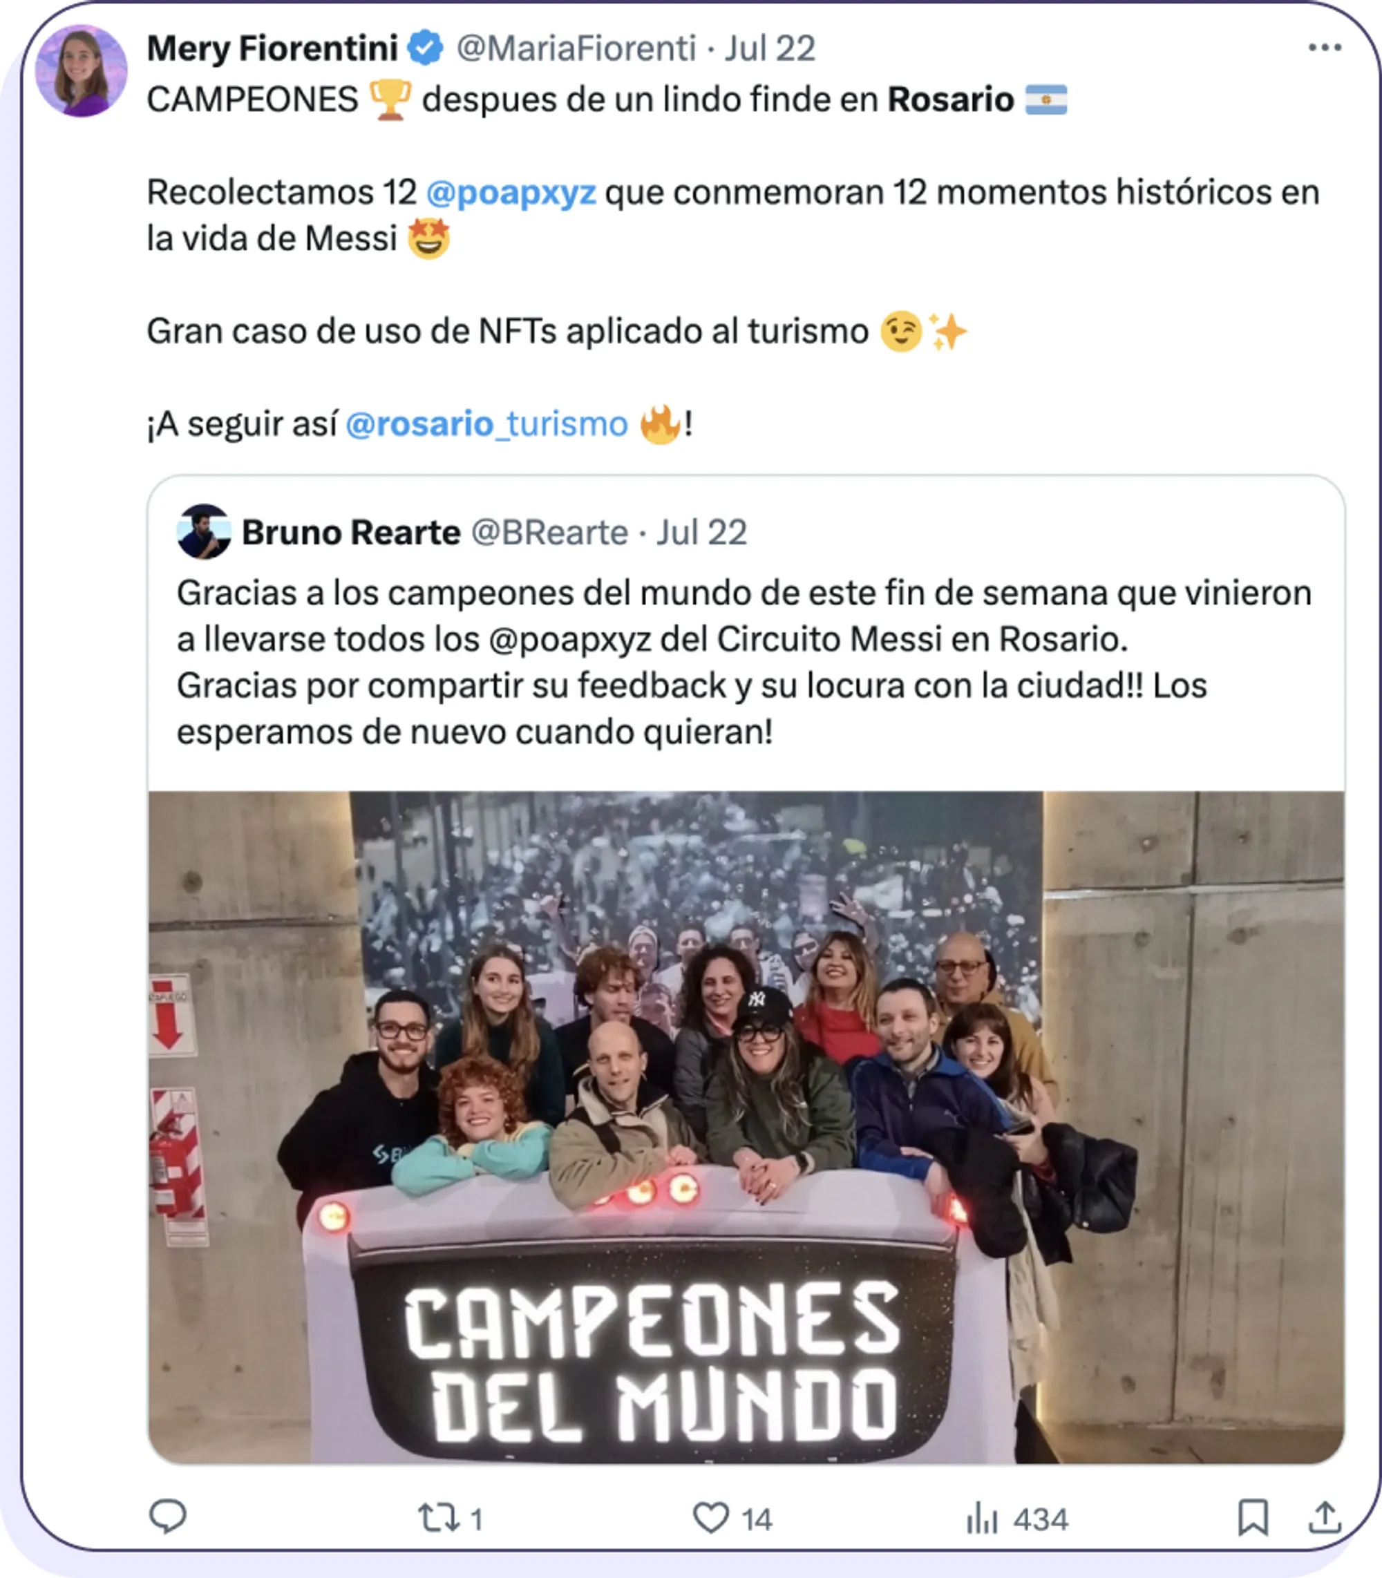
Task: Open the Campeones del Mundo group photo
Action: tap(746, 1127)
